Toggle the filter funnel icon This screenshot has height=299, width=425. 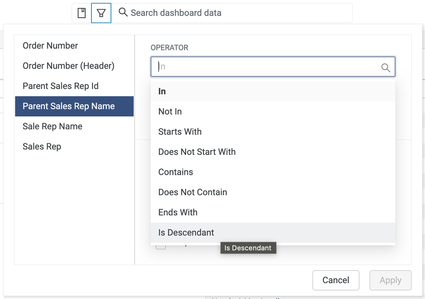(101, 13)
